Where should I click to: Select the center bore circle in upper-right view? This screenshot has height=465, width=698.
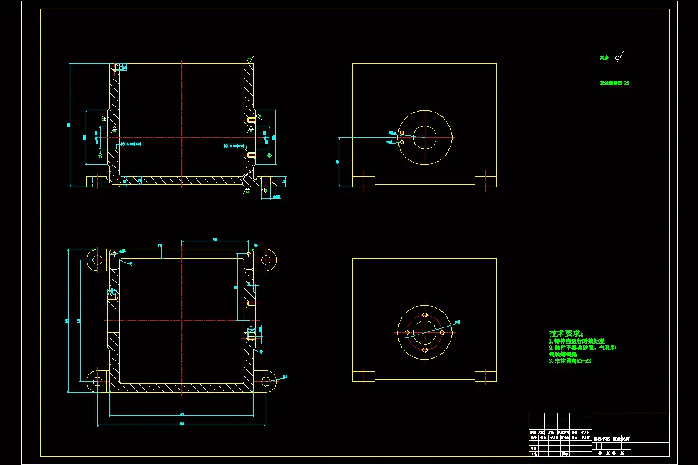425,138
